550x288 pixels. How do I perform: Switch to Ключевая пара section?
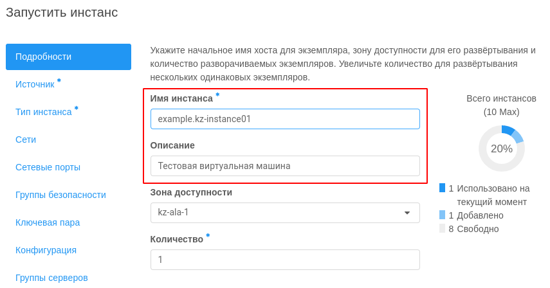(48, 223)
